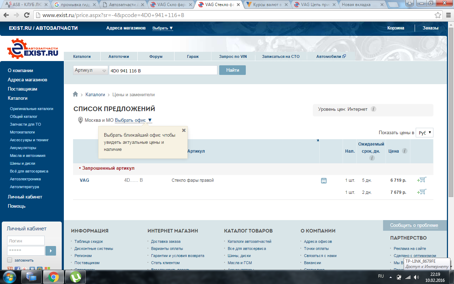Open info icon under Ожидаемый срок
The image size is (454, 284).
point(372,158)
